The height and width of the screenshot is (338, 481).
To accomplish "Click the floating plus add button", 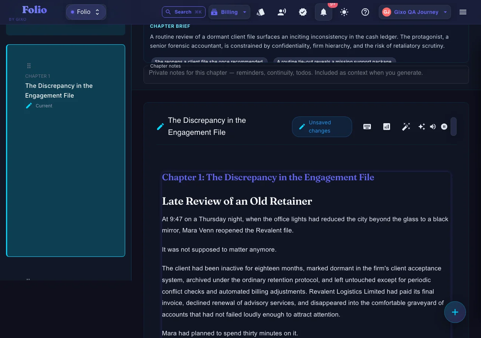I will tap(455, 312).
